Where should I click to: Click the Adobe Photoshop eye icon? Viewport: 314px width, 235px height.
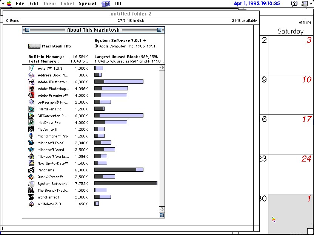coord(31,89)
